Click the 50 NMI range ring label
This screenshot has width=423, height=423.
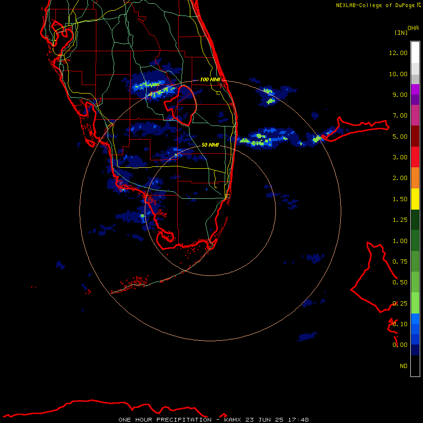pos(210,145)
